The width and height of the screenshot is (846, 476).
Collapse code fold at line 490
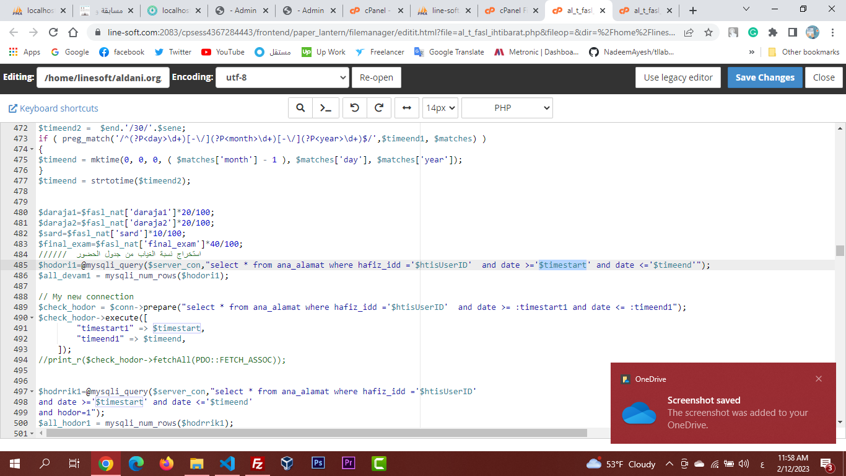pyautogui.click(x=32, y=318)
